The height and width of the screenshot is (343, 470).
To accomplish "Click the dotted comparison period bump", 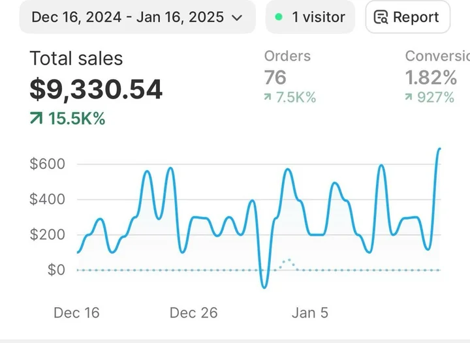I will coord(288,263).
